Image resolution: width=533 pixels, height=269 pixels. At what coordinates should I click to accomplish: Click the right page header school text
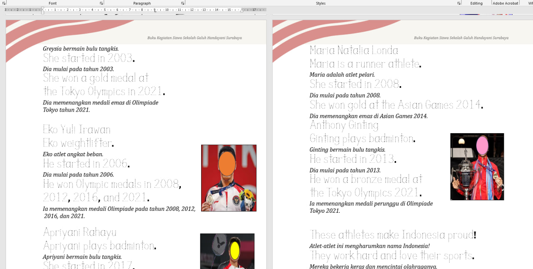(461, 38)
